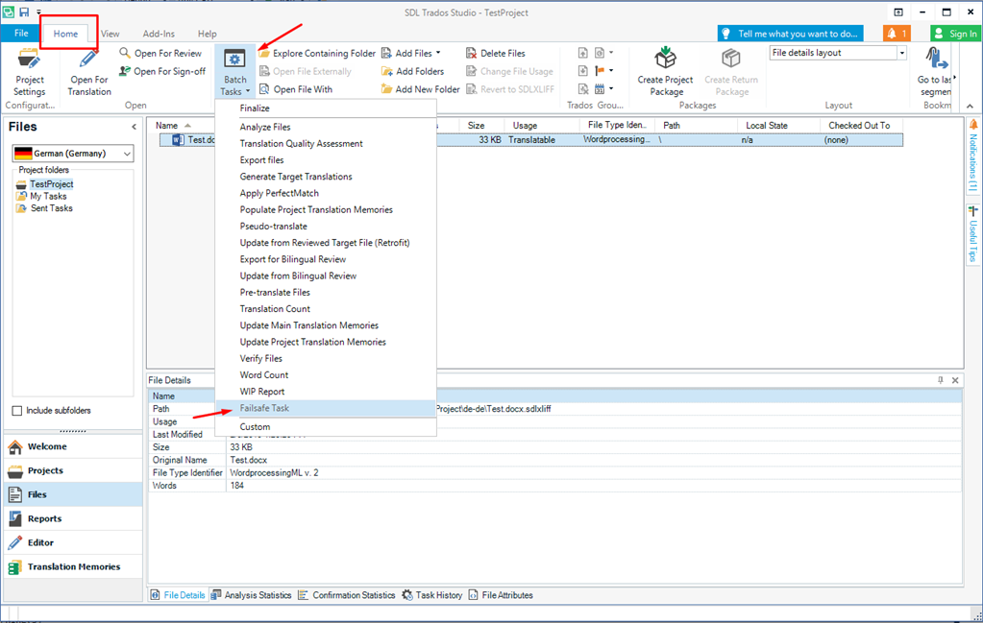Expand the Trados group calendar dropdown arrow
This screenshot has width=983, height=623.
click(611, 88)
